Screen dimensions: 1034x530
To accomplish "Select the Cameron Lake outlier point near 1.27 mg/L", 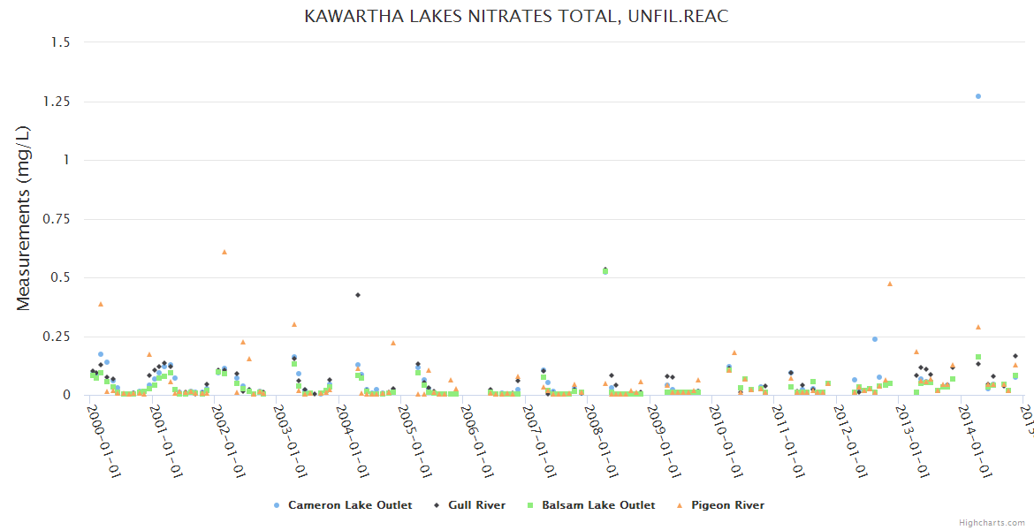I will [x=978, y=96].
